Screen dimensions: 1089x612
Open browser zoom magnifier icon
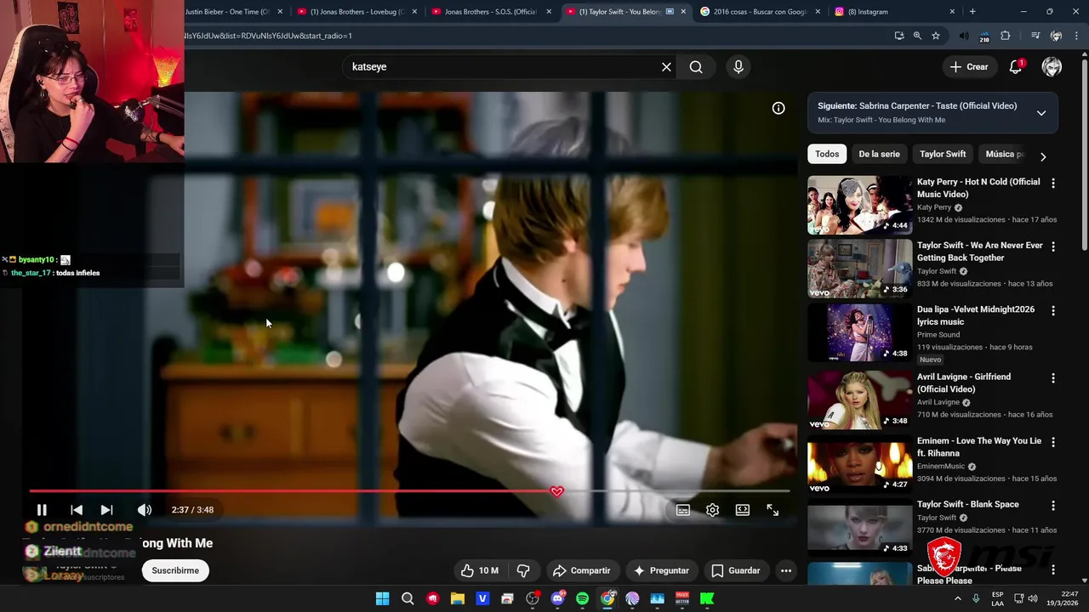coord(917,36)
